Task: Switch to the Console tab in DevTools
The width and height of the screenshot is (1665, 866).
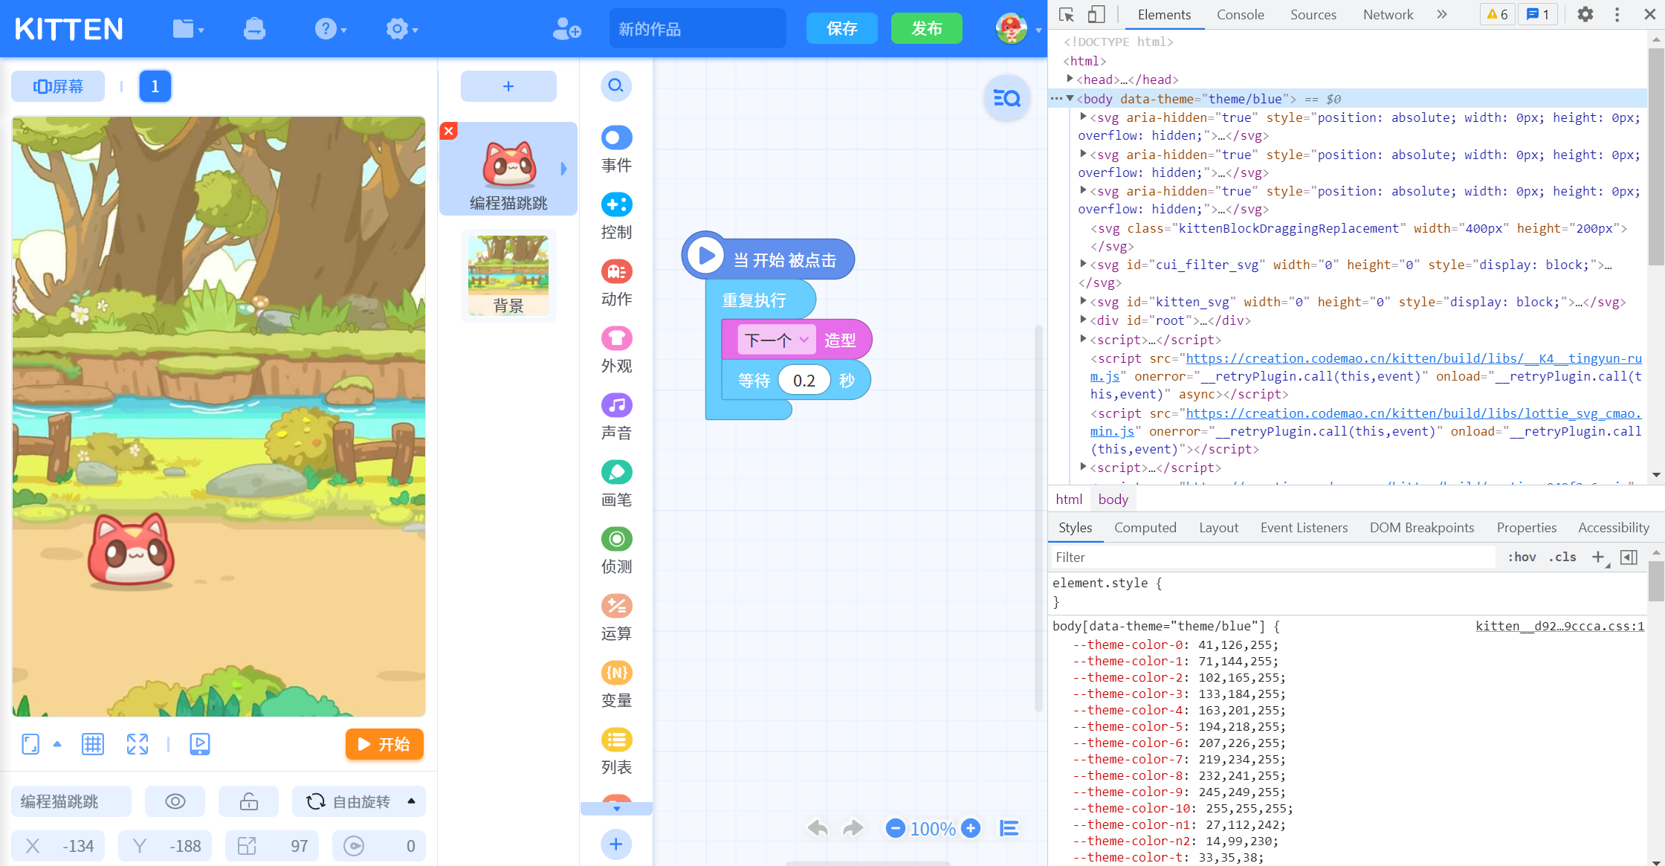Action: point(1240,15)
